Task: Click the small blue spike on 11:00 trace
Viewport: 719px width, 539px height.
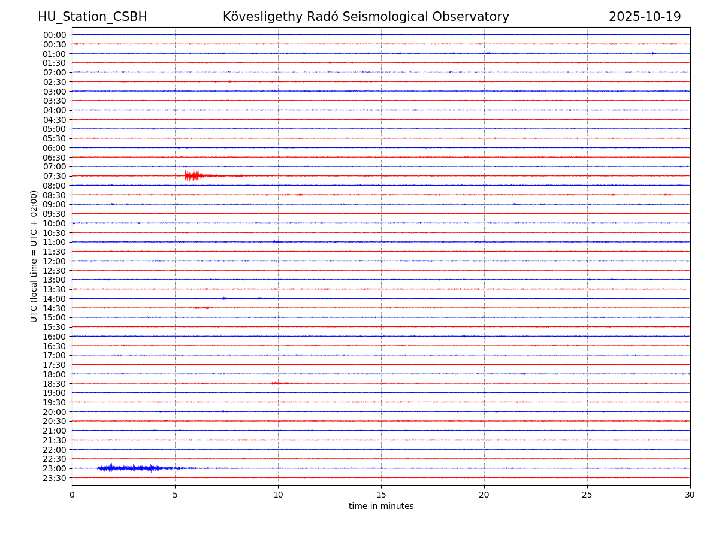Action: click(274, 242)
